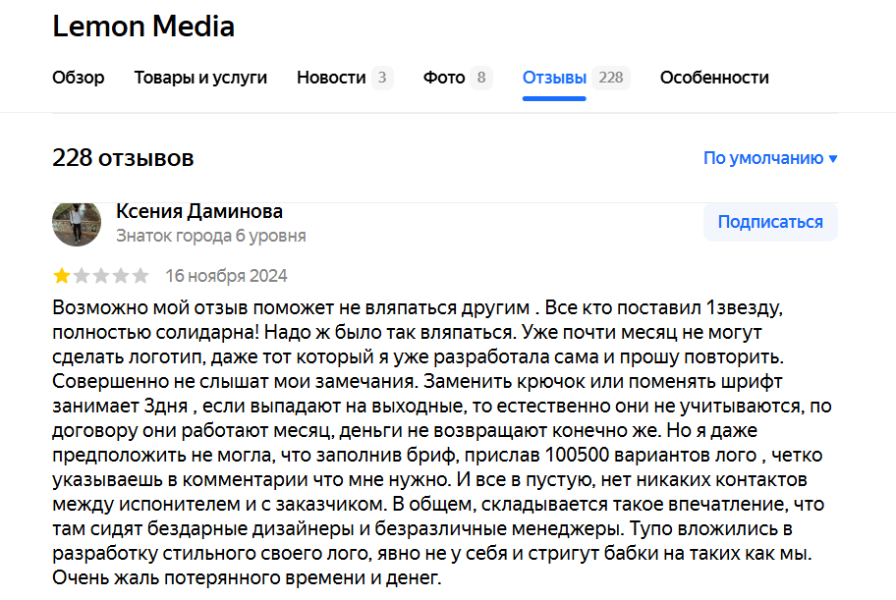The height and width of the screenshot is (600, 896).
Task: Click the second gray rating star
Action: pyautogui.click(x=82, y=276)
